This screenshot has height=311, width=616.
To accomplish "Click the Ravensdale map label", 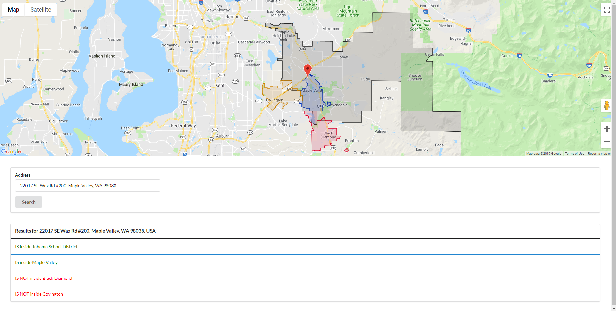I will 337,105.
